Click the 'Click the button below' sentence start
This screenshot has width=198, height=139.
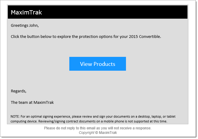click(x=31, y=36)
